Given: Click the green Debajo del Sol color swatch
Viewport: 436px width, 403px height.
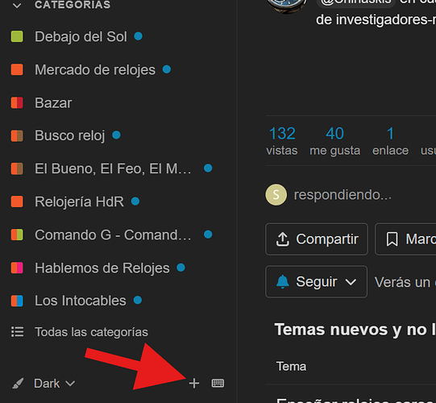Looking at the screenshot, I should [x=17, y=36].
